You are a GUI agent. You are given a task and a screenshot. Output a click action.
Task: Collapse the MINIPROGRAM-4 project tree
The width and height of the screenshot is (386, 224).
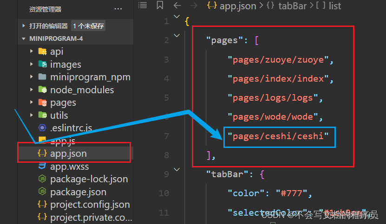24,38
